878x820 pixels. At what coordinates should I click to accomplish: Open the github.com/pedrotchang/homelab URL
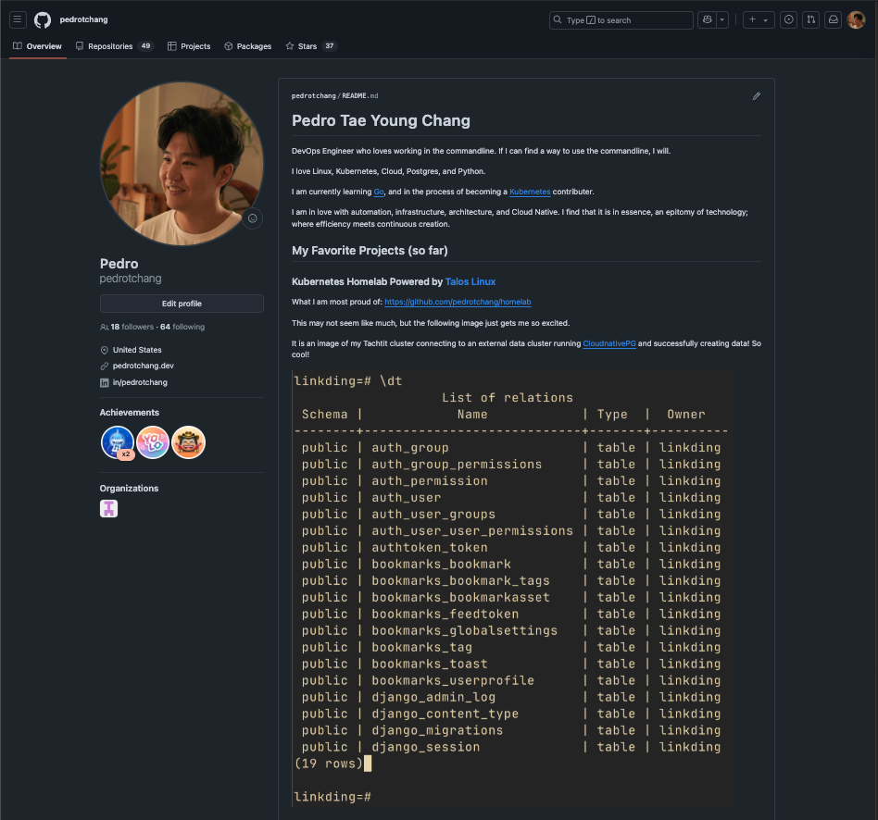[x=458, y=302]
